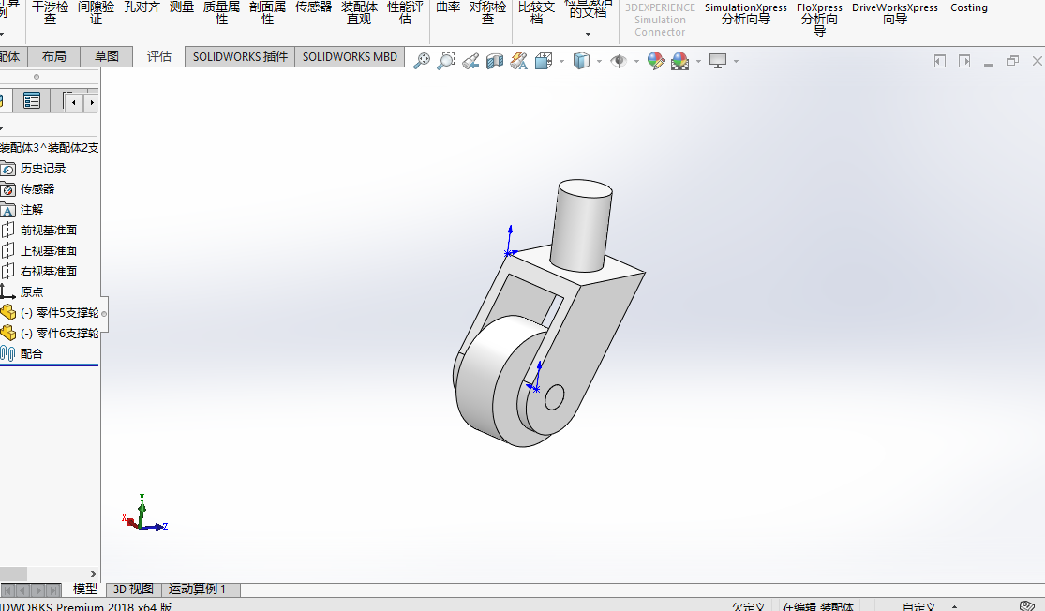This screenshot has width=1045, height=611.
Task: Open the SOLIDWORKS 插件 tab
Action: 240,56
